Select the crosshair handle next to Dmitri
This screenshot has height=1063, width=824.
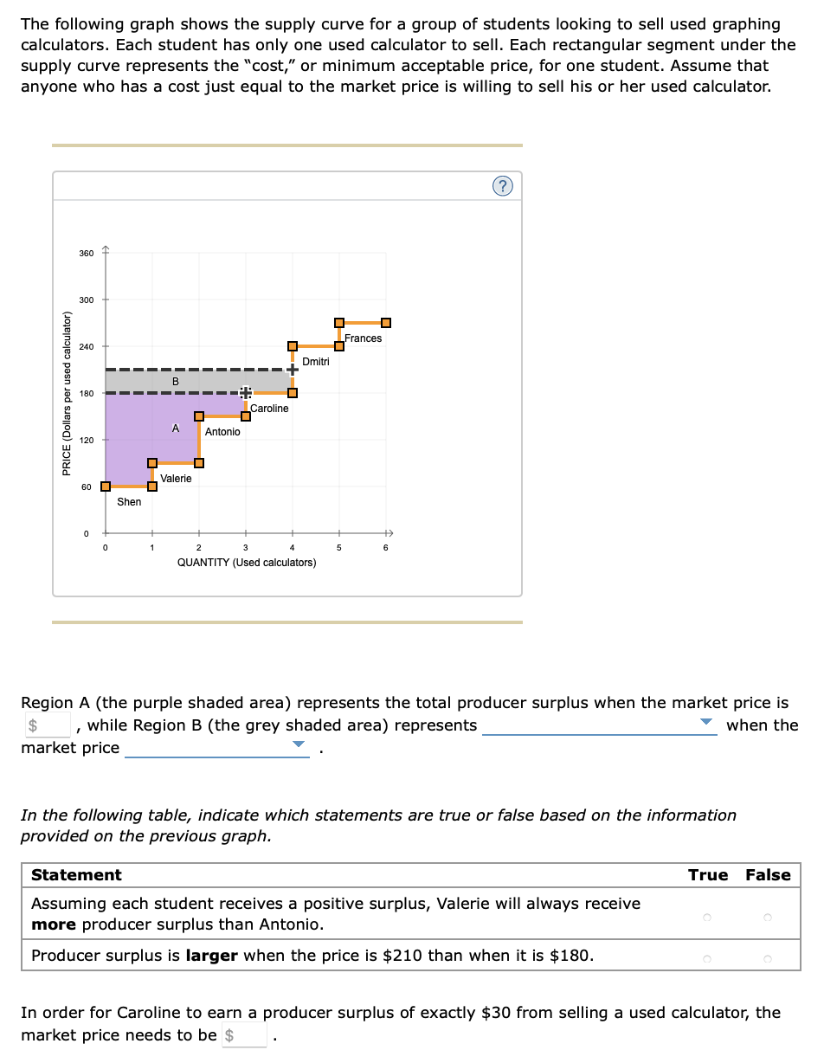[293, 369]
